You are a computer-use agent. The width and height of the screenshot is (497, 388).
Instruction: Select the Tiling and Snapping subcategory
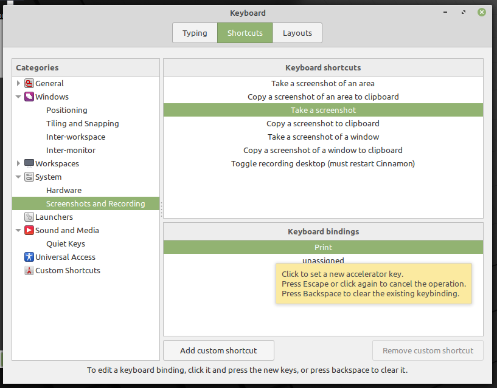(x=82, y=124)
